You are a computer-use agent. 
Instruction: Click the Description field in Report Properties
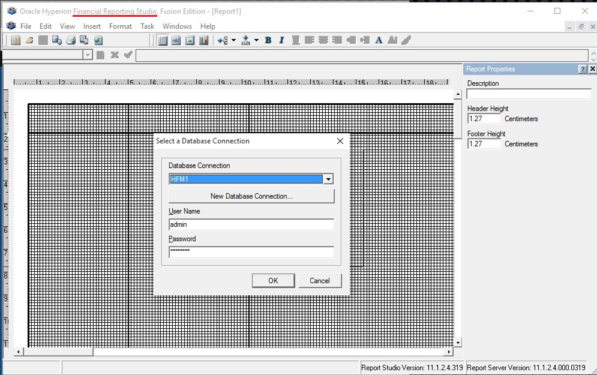[529, 94]
